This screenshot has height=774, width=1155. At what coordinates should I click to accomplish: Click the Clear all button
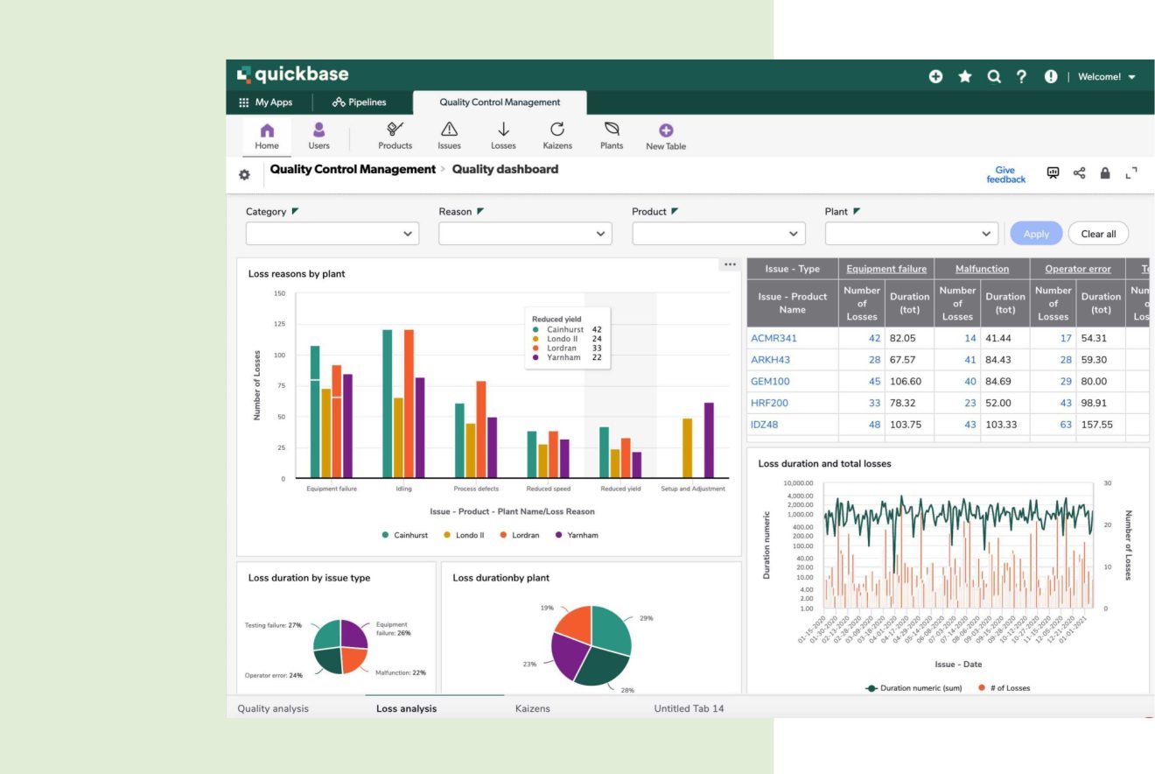coord(1098,234)
